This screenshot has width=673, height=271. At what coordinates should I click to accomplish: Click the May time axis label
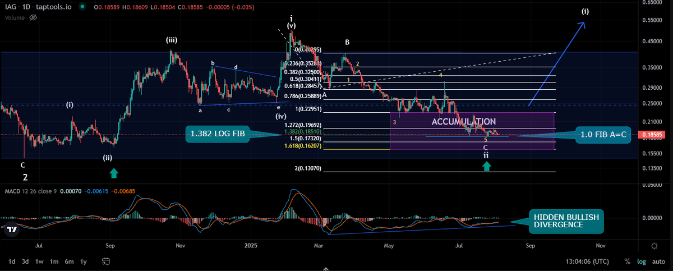point(389,246)
